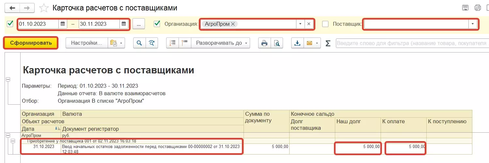Screen dimensions: 489x163
Task: Select the руб. currency cell
Action: (x=152, y=135)
